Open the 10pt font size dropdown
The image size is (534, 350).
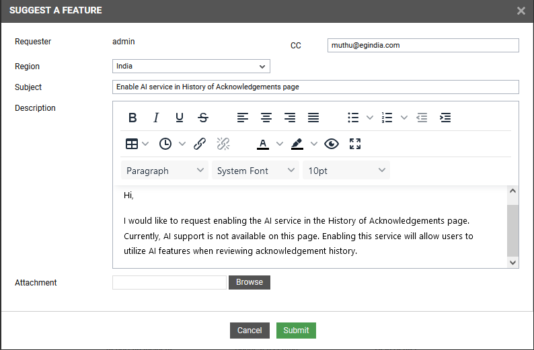point(346,171)
